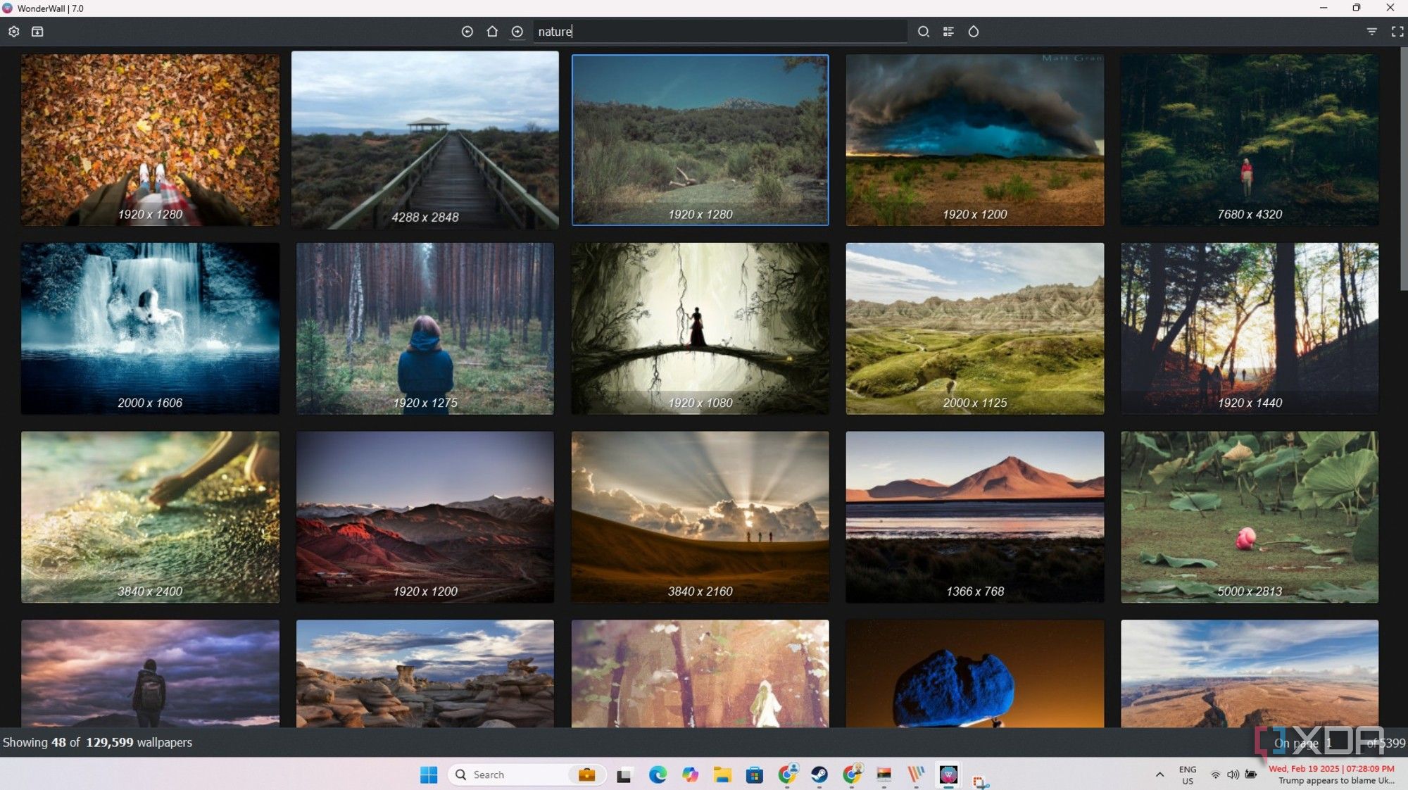Launch Microsoft Edge from the taskbar
1408x790 pixels.
(658, 775)
